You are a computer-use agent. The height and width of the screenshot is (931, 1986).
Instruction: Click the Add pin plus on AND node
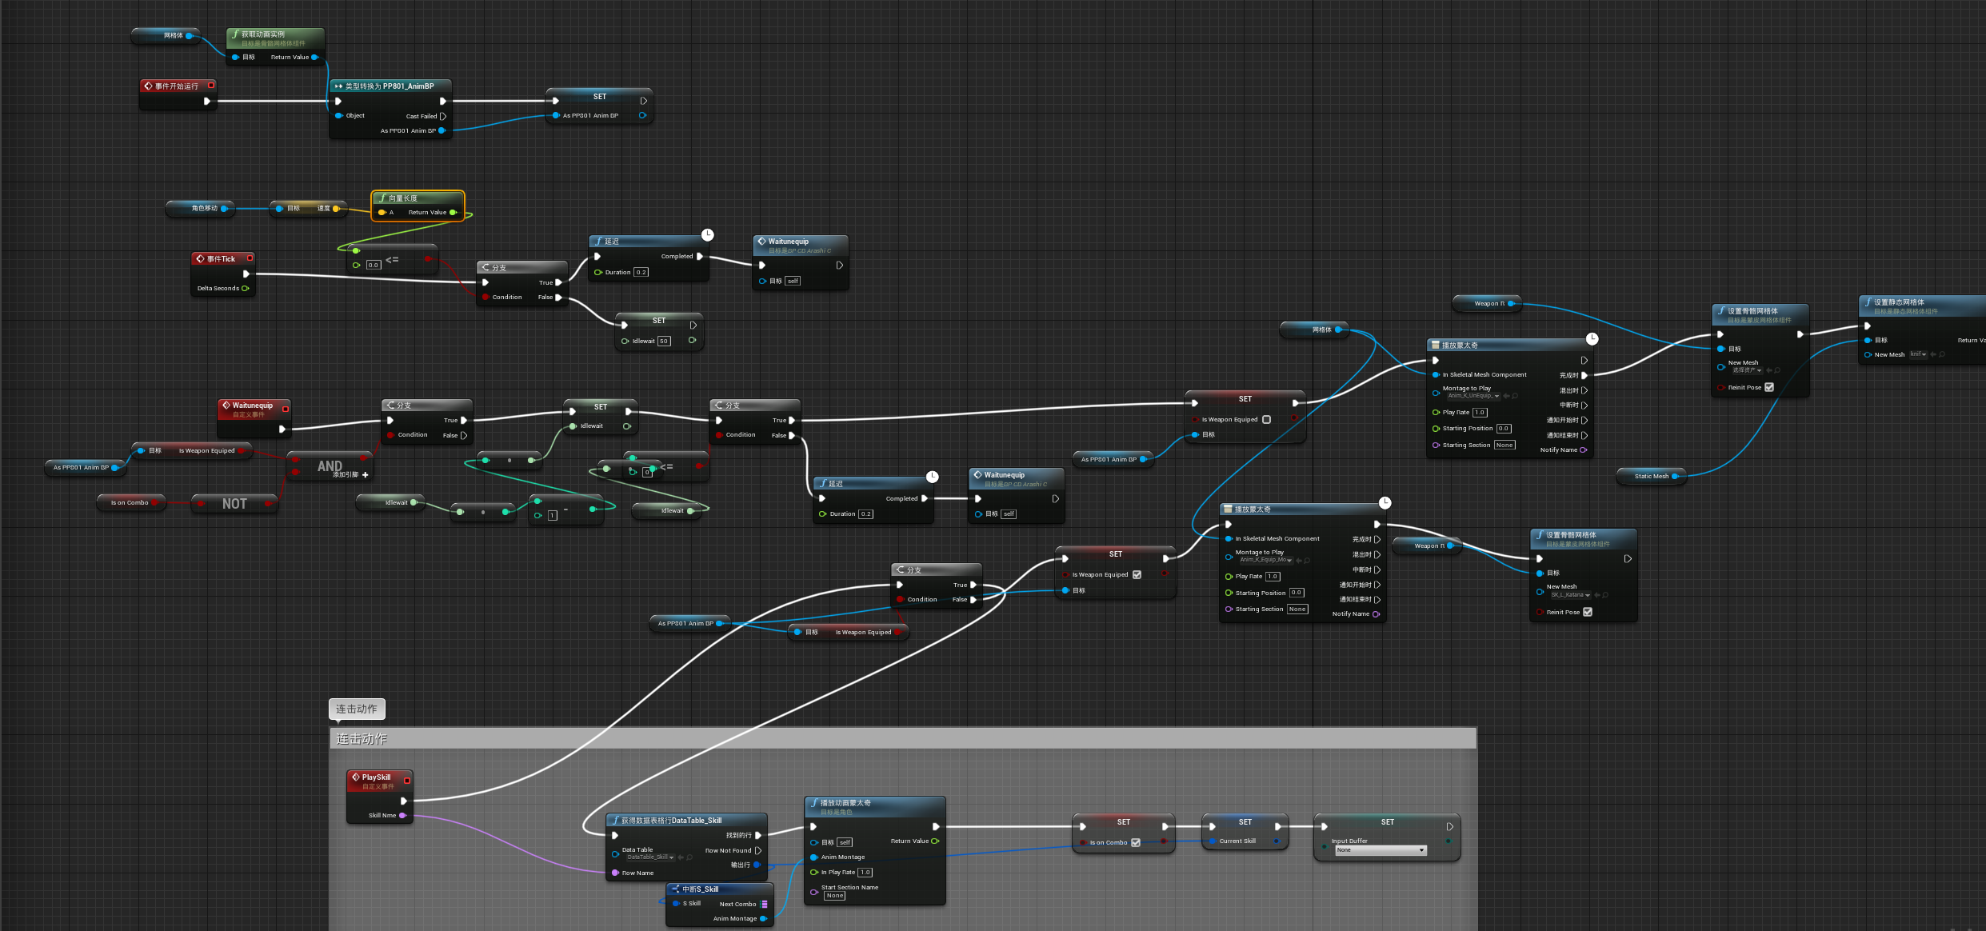click(x=366, y=475)
